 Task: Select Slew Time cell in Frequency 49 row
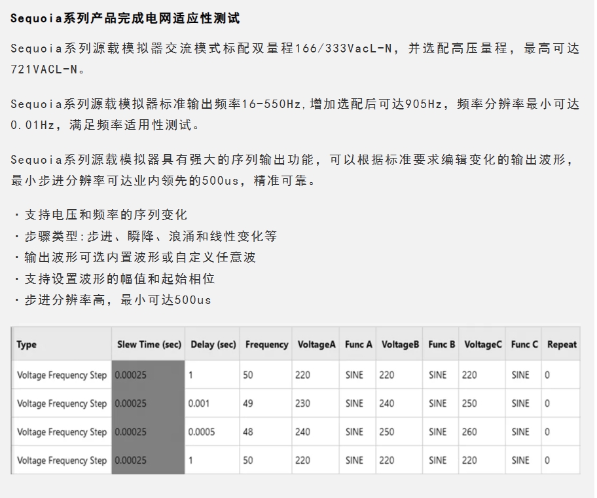(x=149, y=403)
